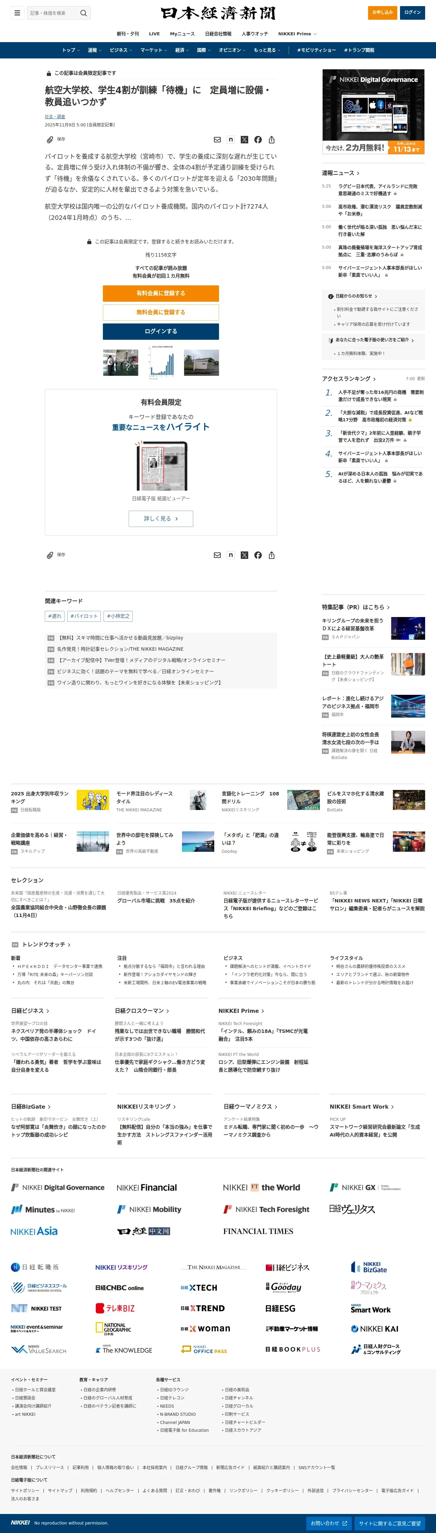Click the share/upload icon above related keywords
Viewport: 436px width, 1533px height.
point(272,555)
